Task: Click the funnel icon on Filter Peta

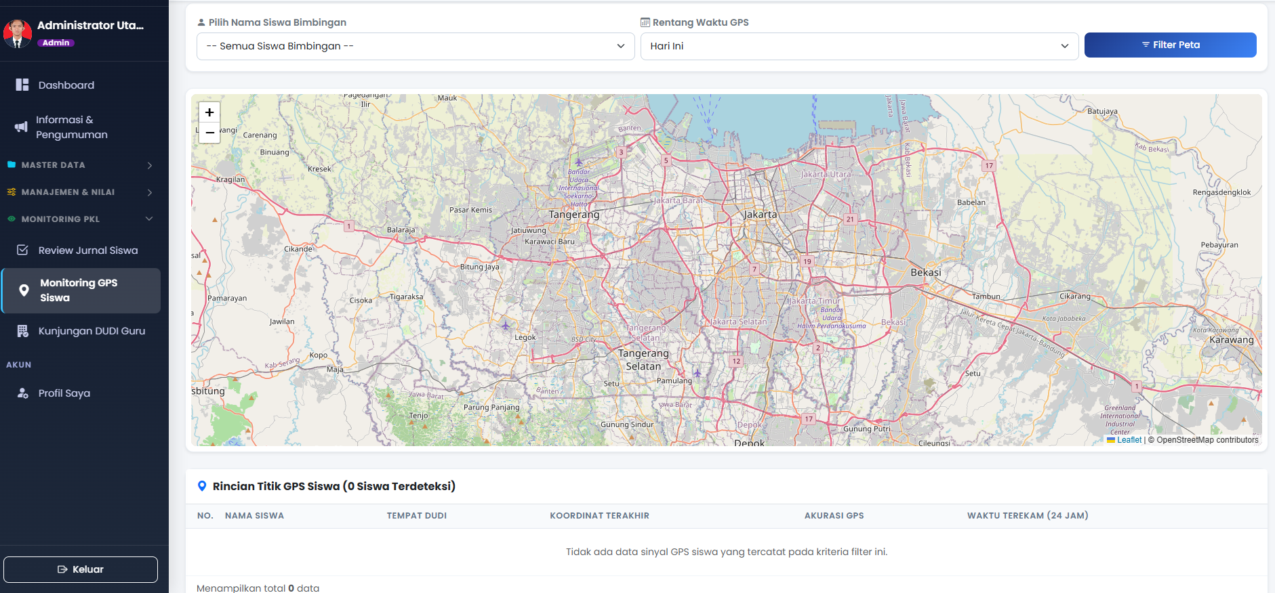Action: (1146, 45)
